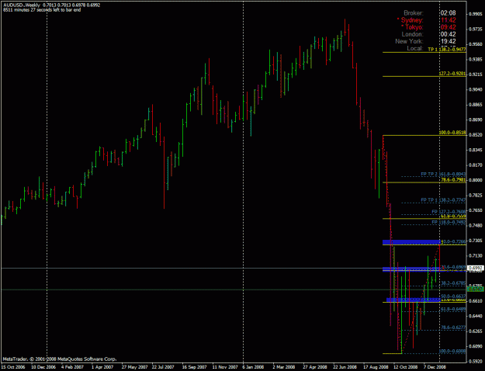Click the 17 Aug 2008 date on the time axis

(375, 367)
